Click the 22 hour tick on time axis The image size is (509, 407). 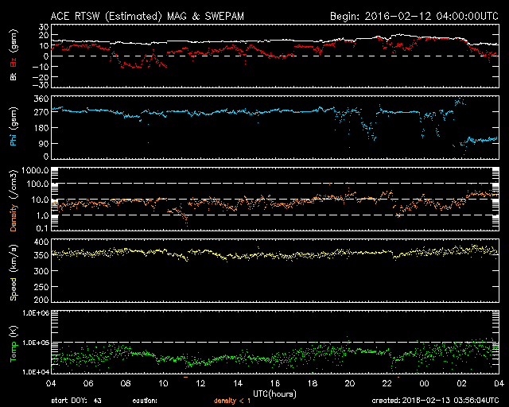click(387, 383)
